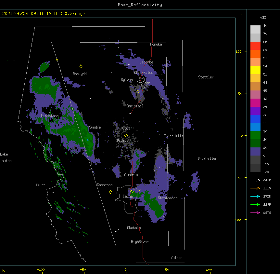Click the Innisfail town label

click(135, 106)
